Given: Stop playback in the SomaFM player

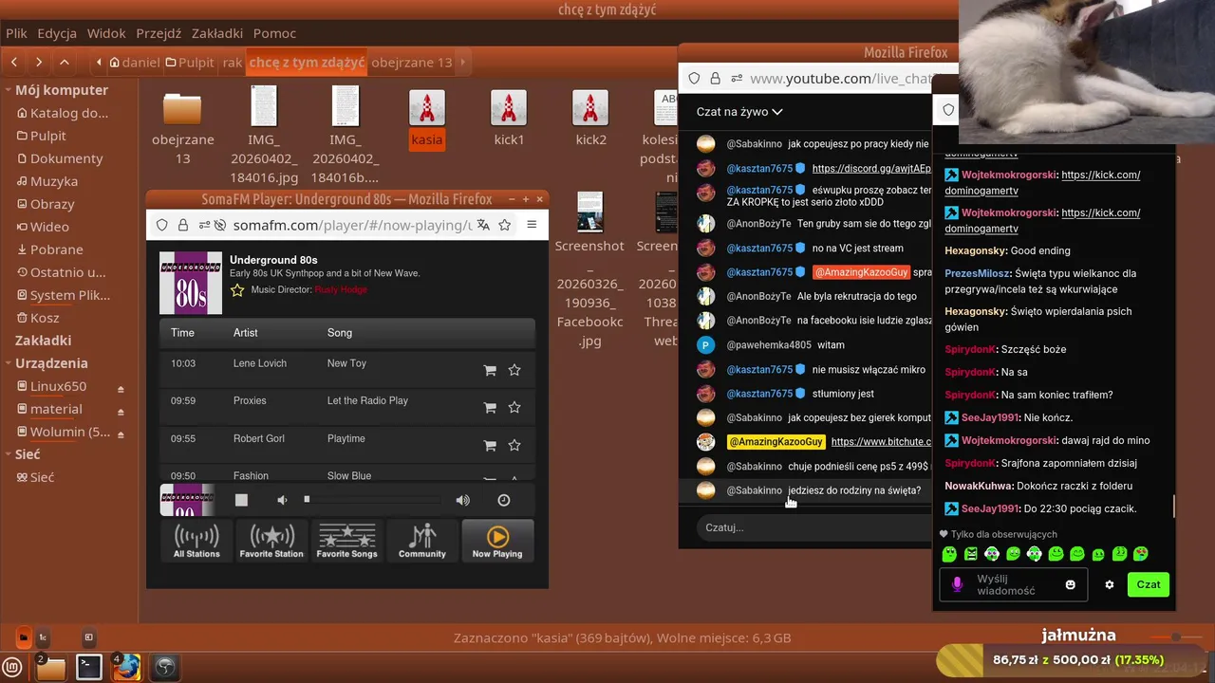Looking at the screenshot, I should (241, 500).
